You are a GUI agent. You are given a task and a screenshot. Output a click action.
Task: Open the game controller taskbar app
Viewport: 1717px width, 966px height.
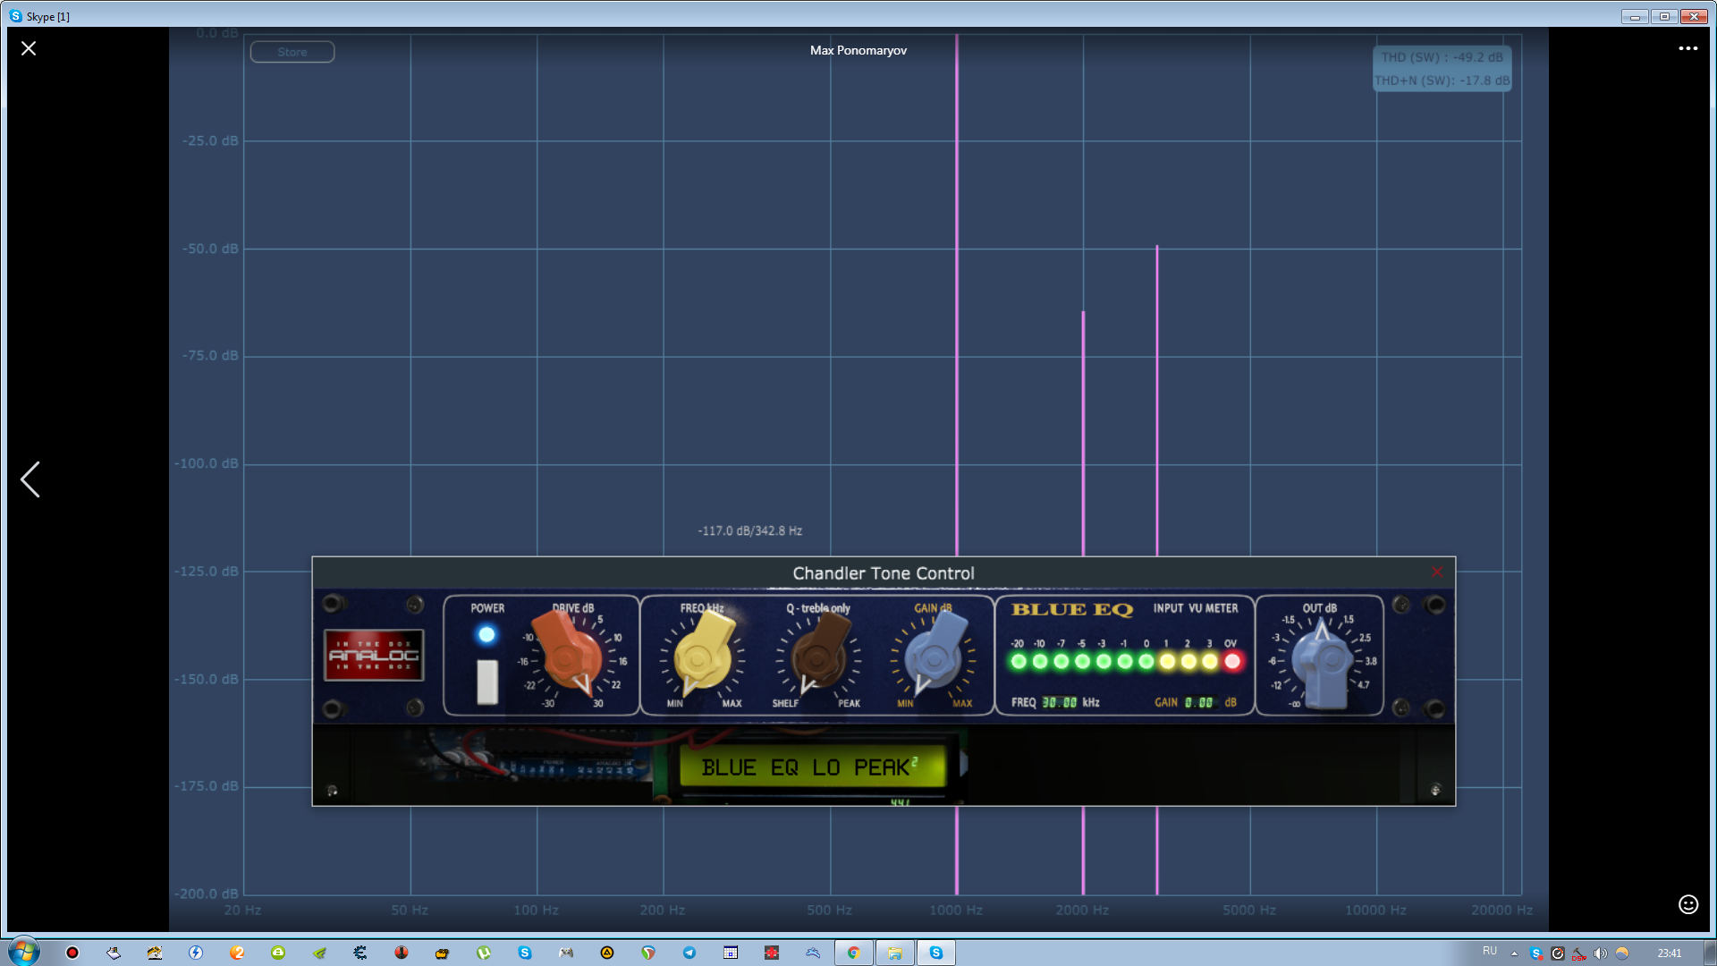(x=566, y=953)
